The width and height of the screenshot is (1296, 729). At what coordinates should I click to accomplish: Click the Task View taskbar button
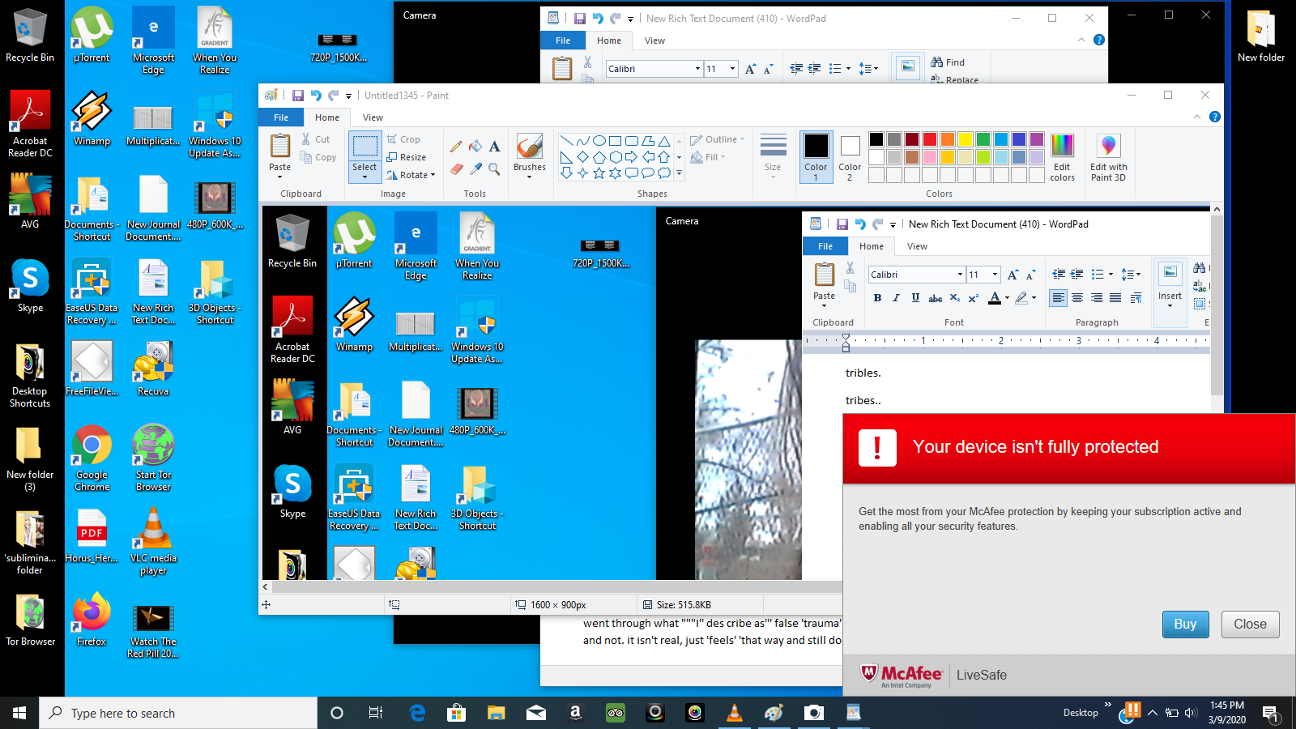click(x=376, y=713)
